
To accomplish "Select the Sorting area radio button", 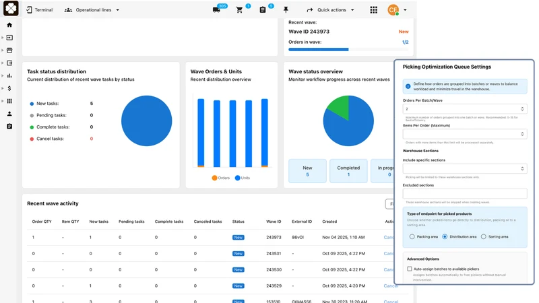I will tap(483, 237).
